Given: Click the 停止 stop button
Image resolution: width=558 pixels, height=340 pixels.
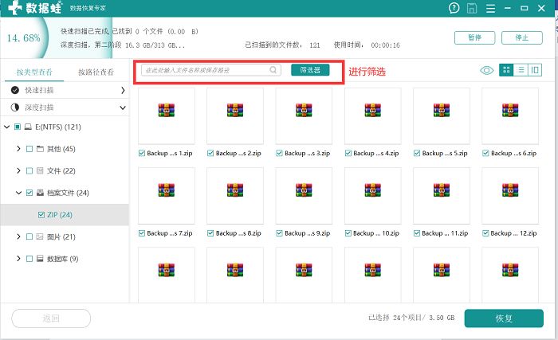Looking at the screenshot, I should coord(522,37).
